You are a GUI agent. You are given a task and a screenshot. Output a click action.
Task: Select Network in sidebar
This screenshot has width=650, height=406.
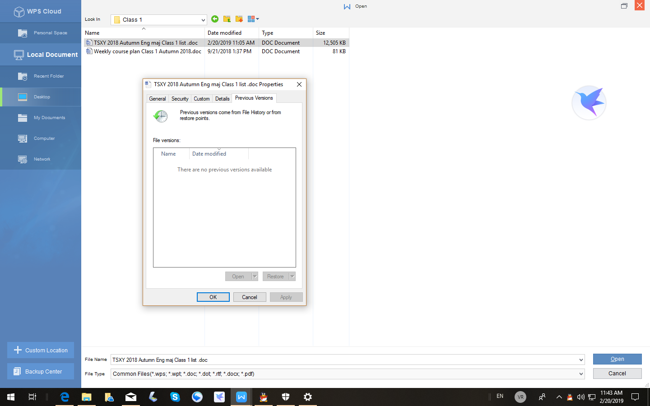(x=41, y=159)
